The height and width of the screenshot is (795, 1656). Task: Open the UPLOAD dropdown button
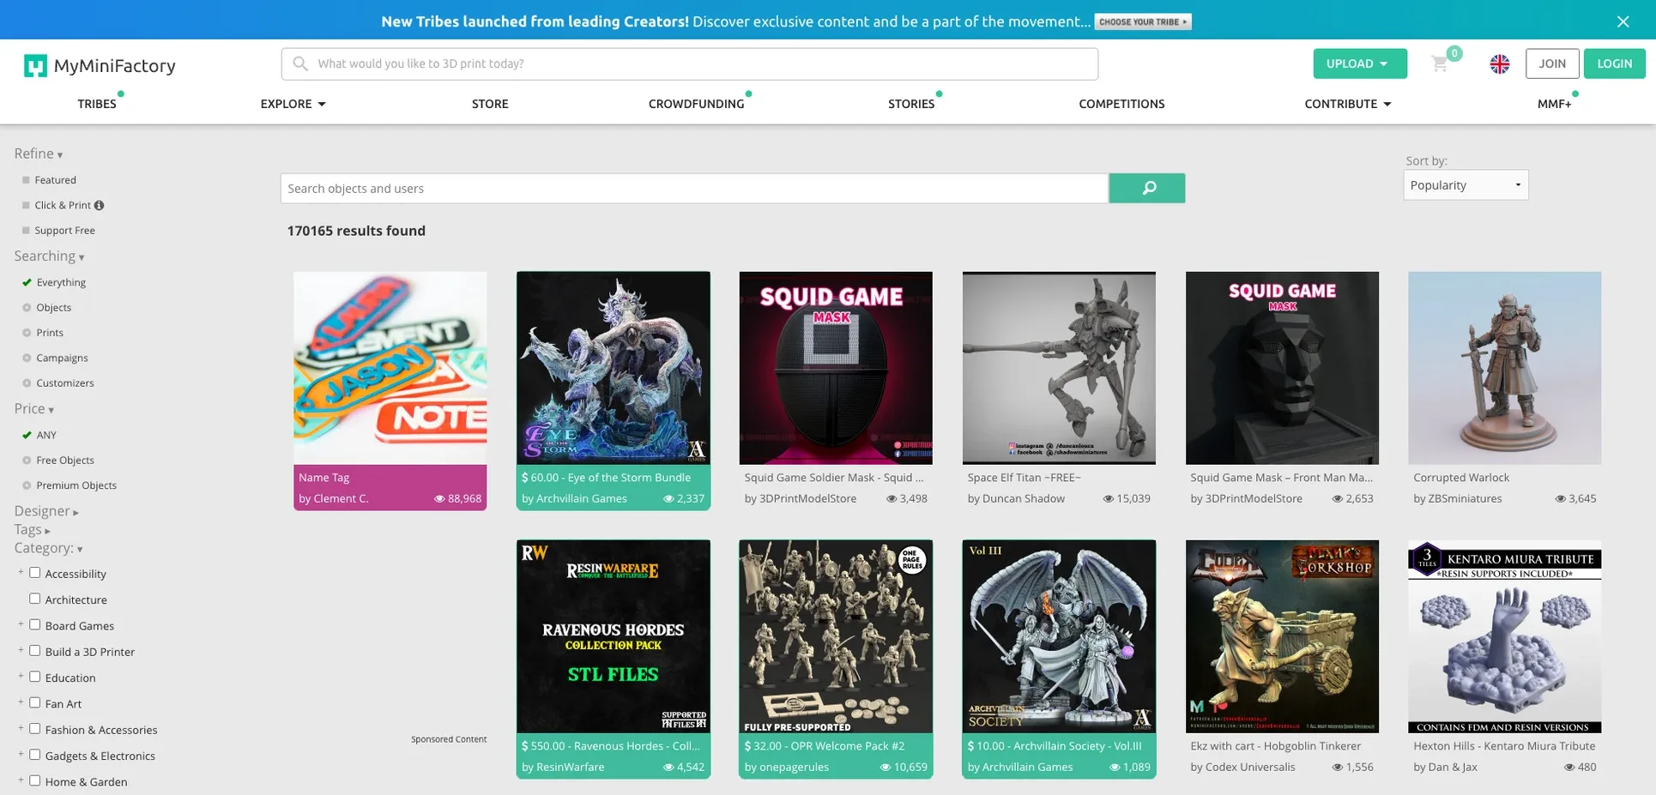(1360, 63)
